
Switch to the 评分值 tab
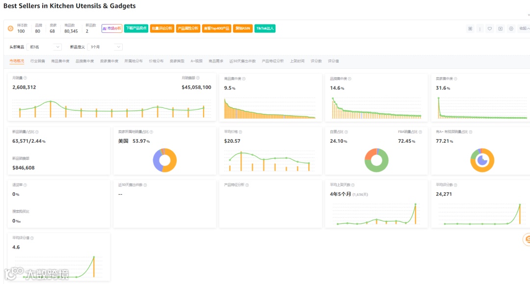[x=333, y=61]
